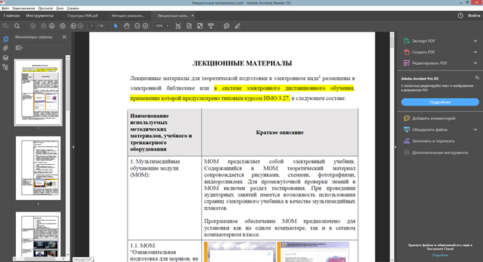Click greyed-out save/share icon in toolbar
483x262 pixels.
tap(6, 26)
